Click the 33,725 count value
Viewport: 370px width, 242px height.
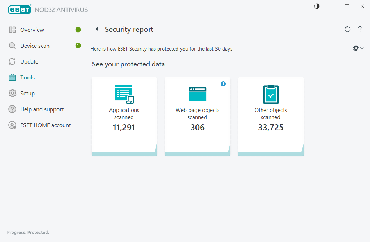[271, 128]
